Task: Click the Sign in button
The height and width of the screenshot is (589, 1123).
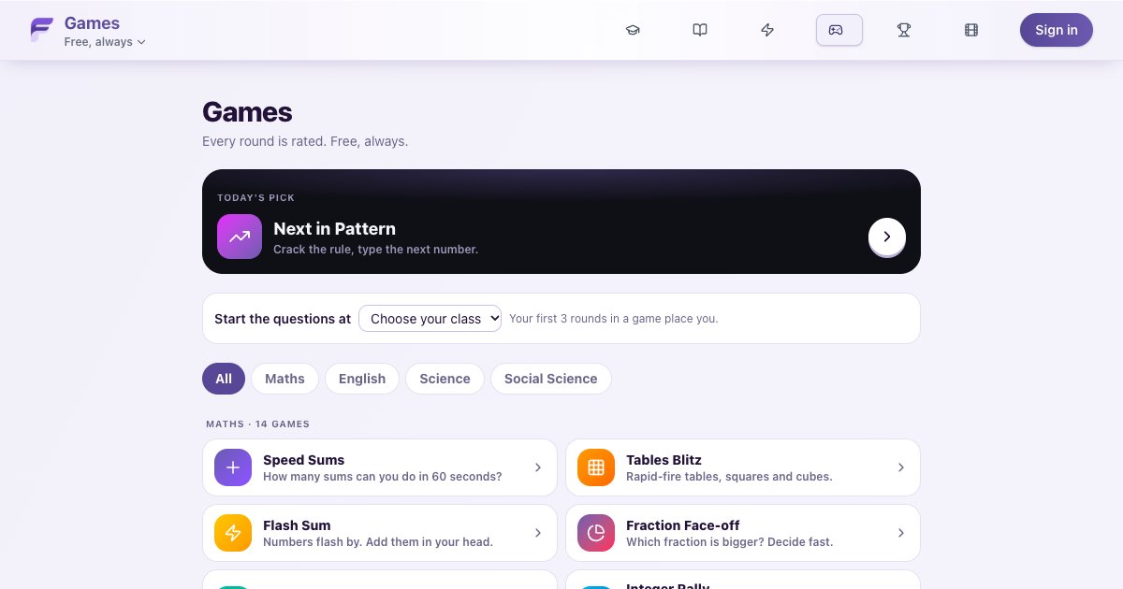Action: [1057, 30]
